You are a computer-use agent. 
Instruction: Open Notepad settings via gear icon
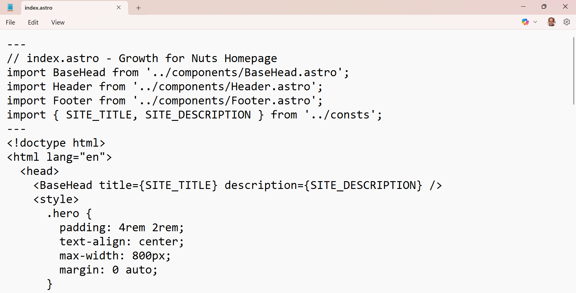click(x=567, y=22)
